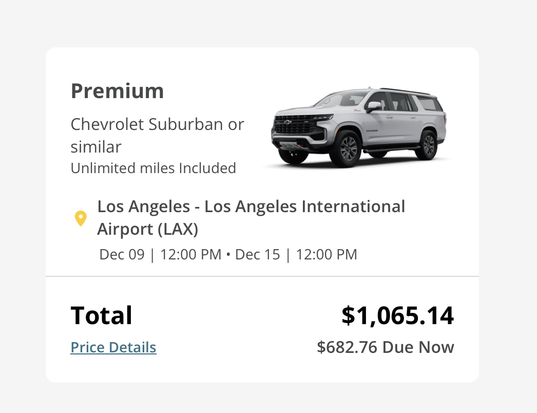Click the $1,065.14 total price

pyautogui.click(x=397, y=315)
